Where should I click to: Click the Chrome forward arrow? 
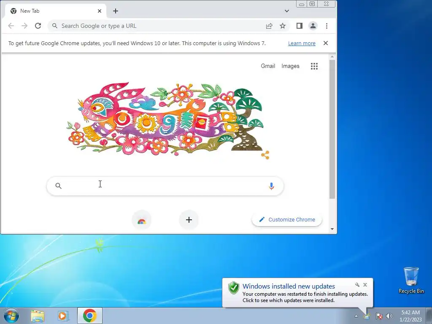pyautogui.click(x=24, y=26)
